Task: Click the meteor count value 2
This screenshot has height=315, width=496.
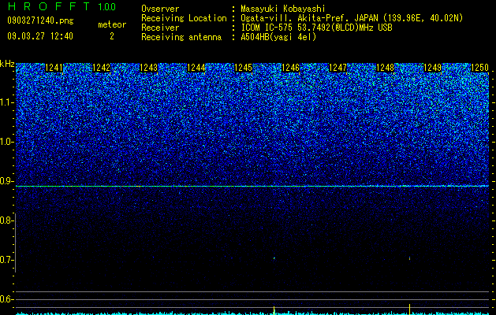Action: pos(112,36)
